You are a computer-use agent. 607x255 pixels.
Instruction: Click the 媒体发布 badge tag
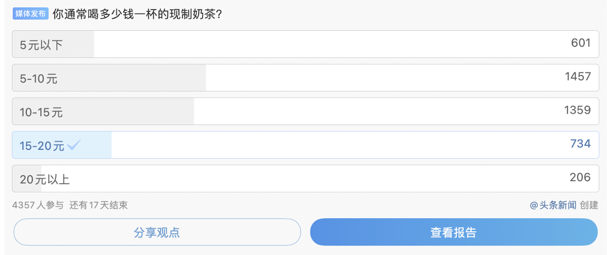pyautogui.click(x=30, y=13)
